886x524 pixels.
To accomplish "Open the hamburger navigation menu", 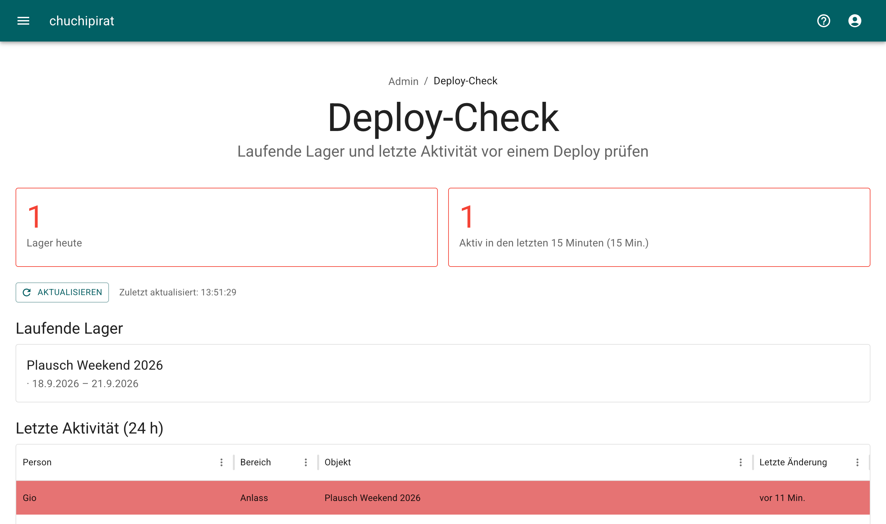I will (x=23, y=21).
